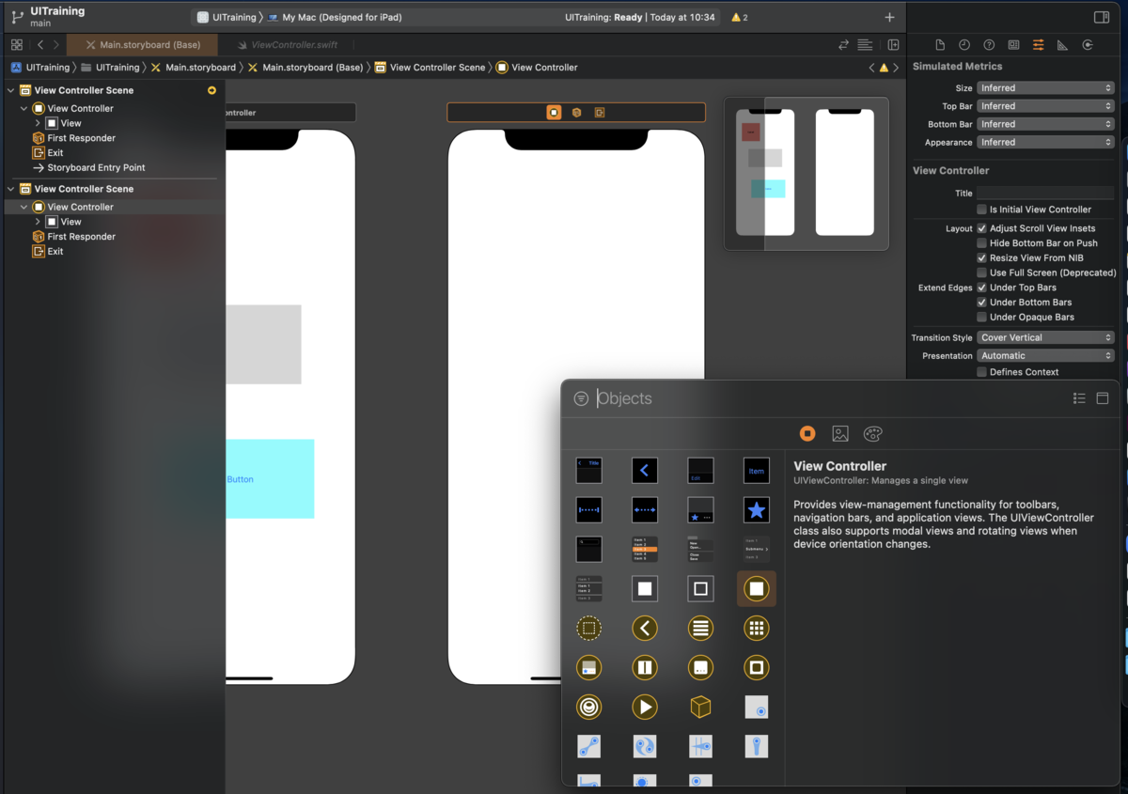
Task: Click the Title text field in inspector
Action: (1045, 193)
